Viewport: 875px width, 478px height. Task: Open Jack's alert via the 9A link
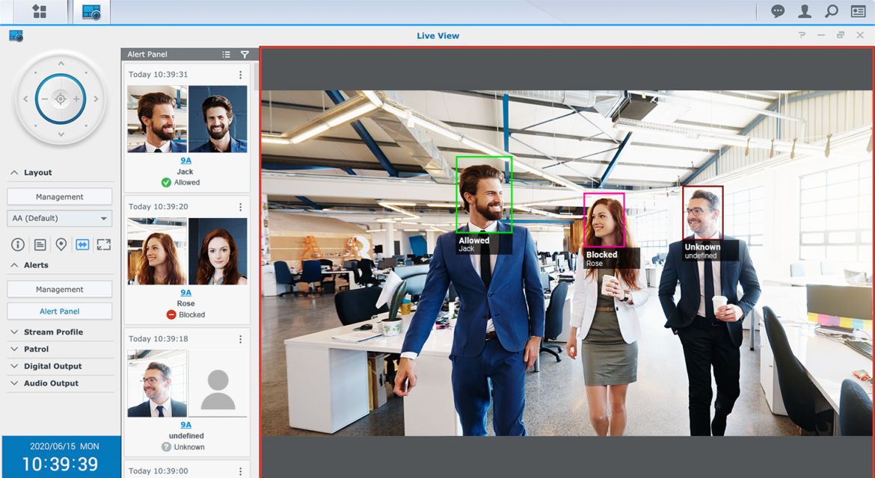(x=185, y=160)
